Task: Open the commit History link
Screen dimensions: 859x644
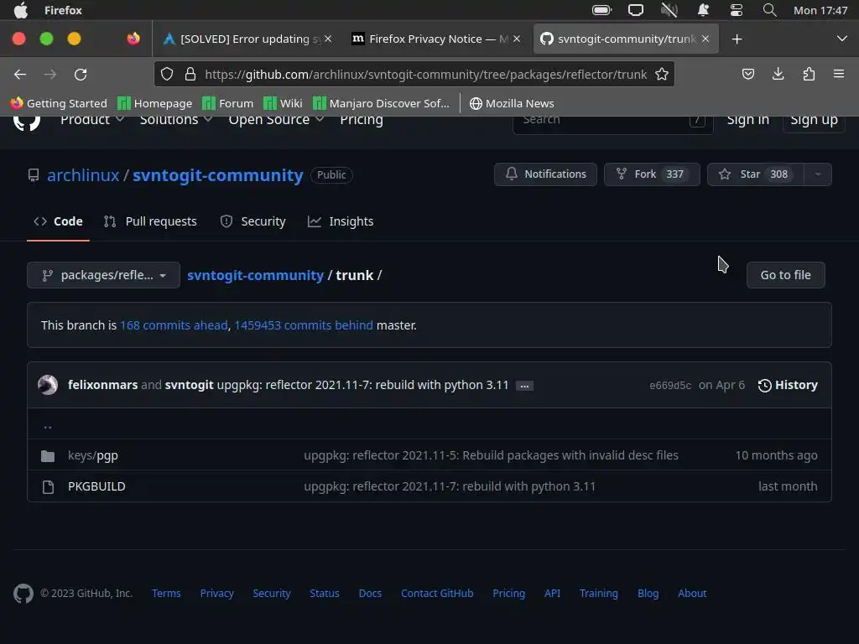Action: pos(788,385)
